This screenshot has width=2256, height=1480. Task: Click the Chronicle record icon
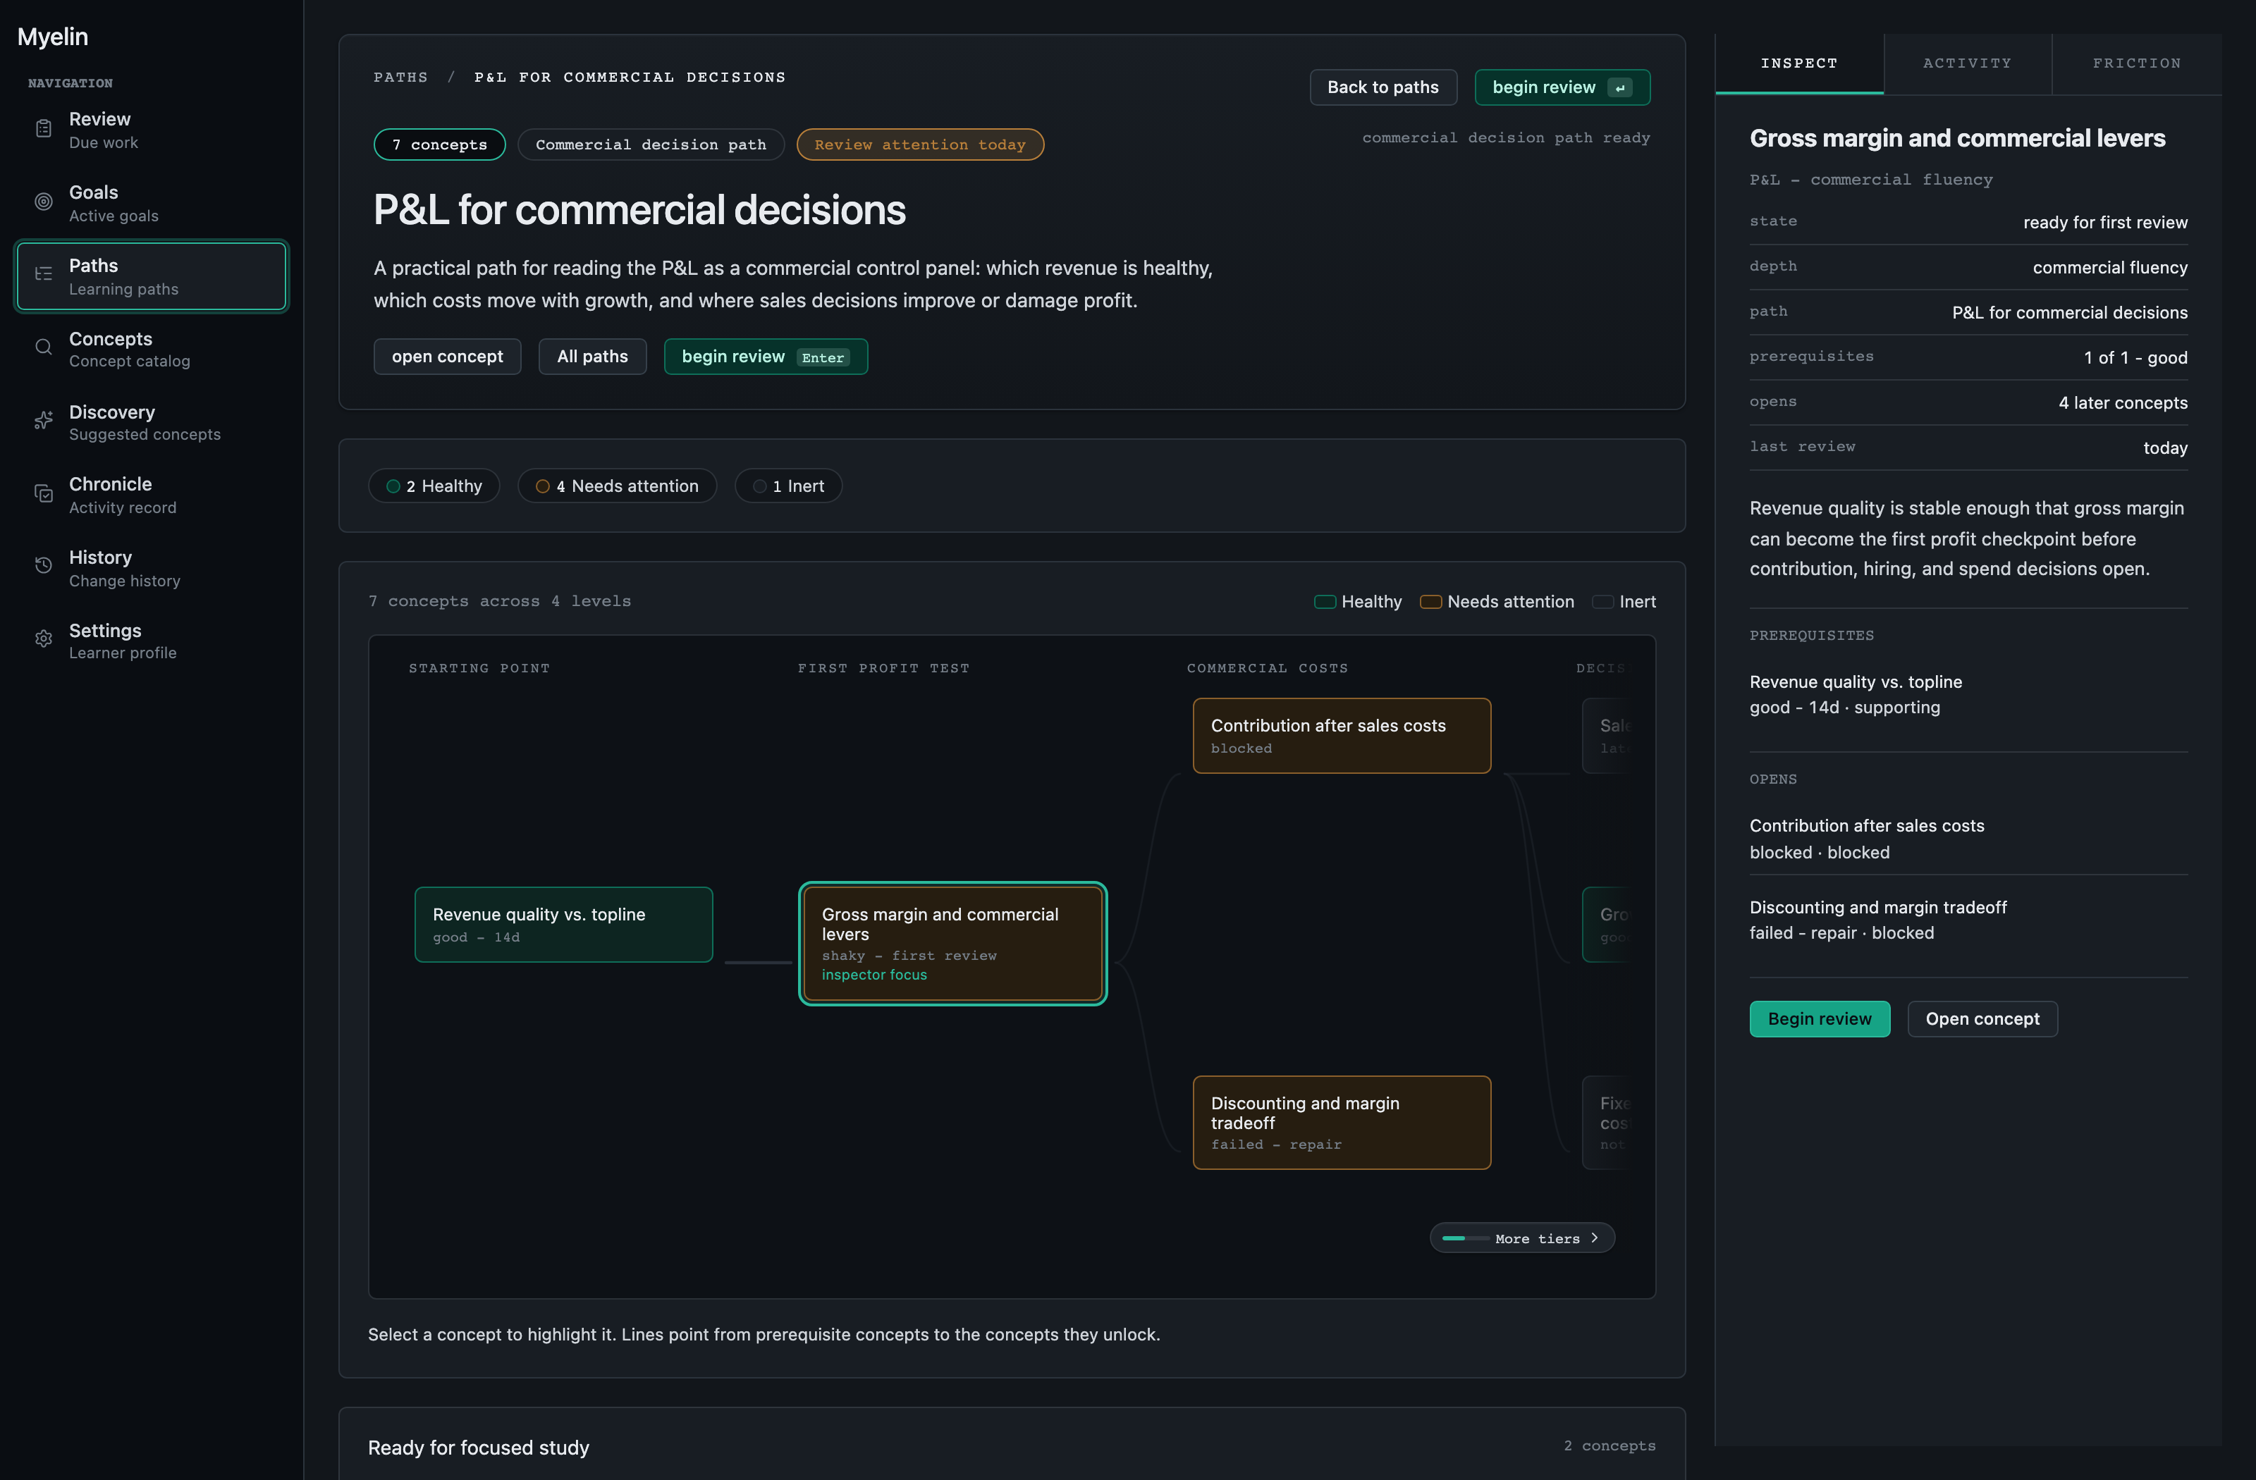(44, 493)
